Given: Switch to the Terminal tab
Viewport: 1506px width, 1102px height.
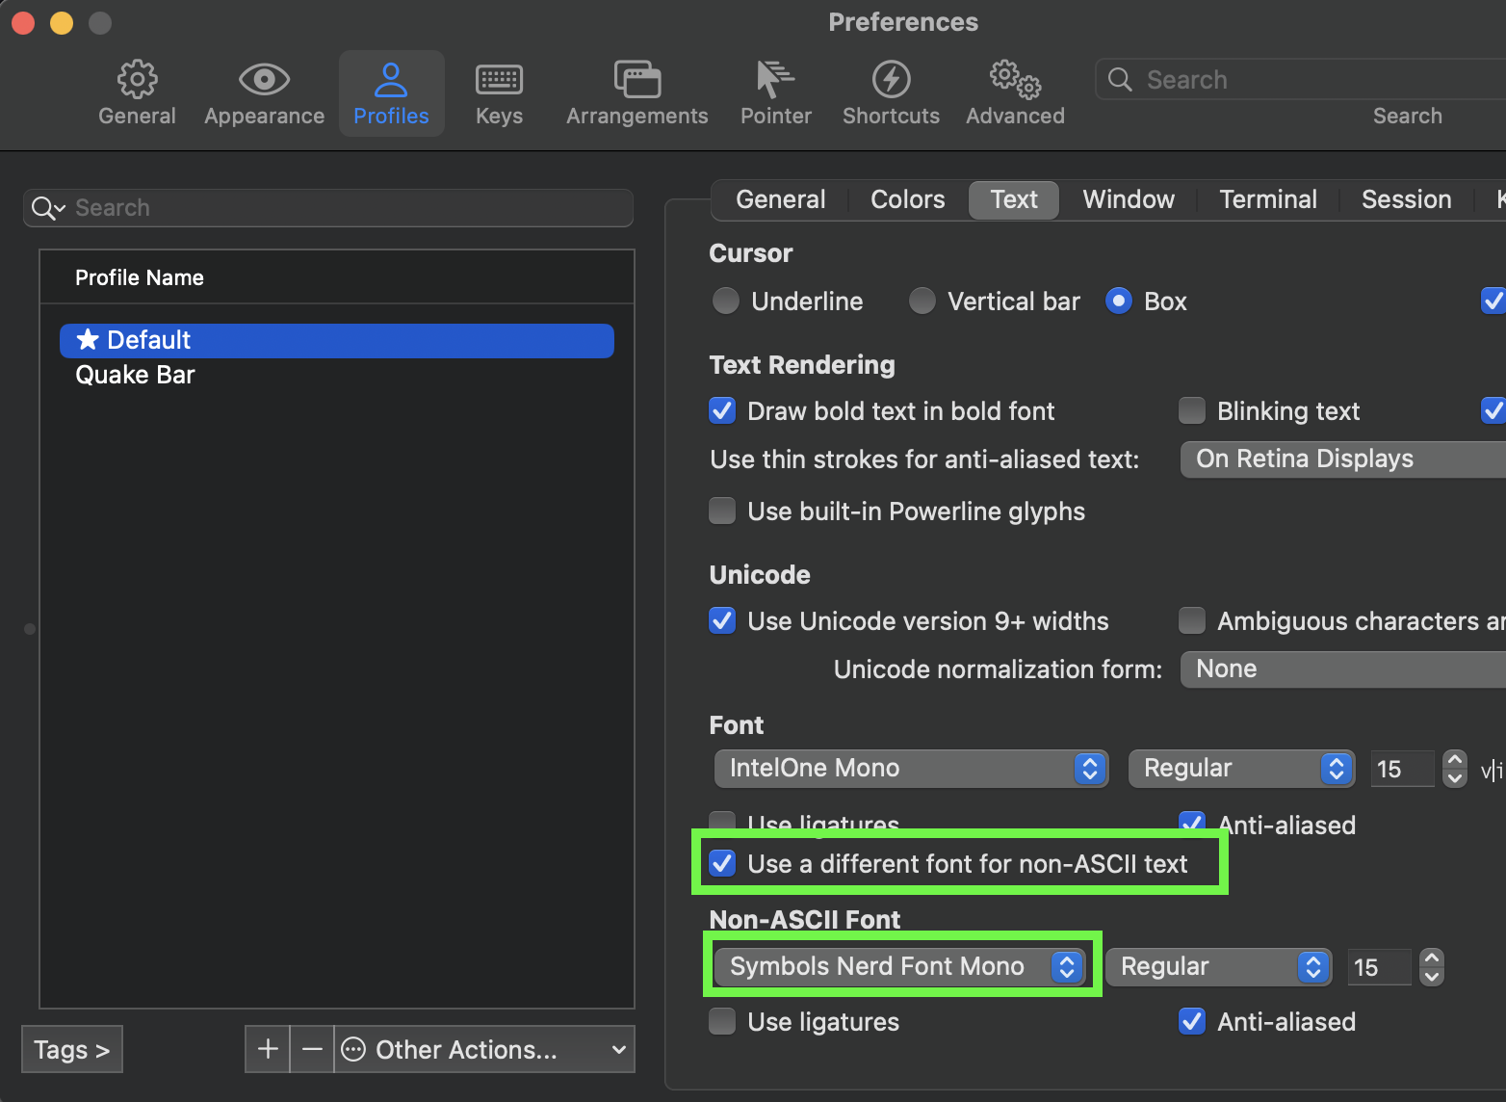Looking at the screenshot, I should [x=1267, y=199].
